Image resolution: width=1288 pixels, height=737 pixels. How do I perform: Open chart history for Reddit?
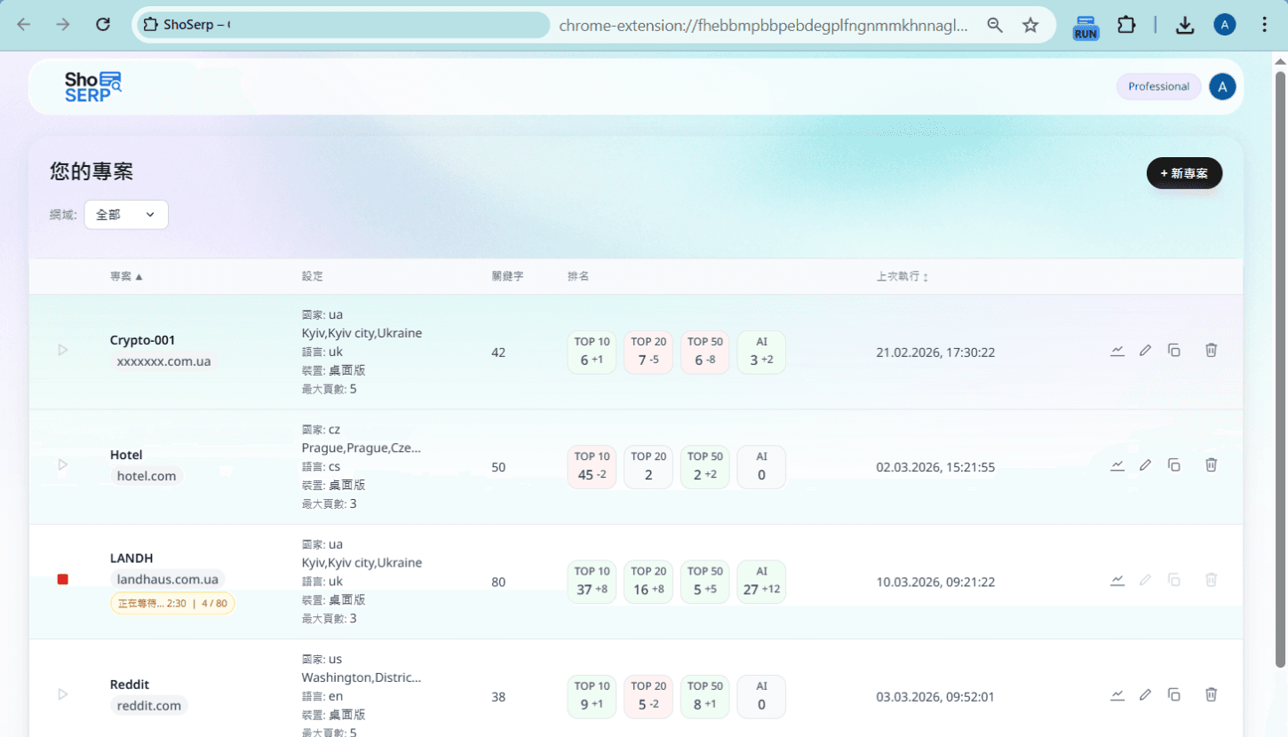pos(1117,694)
